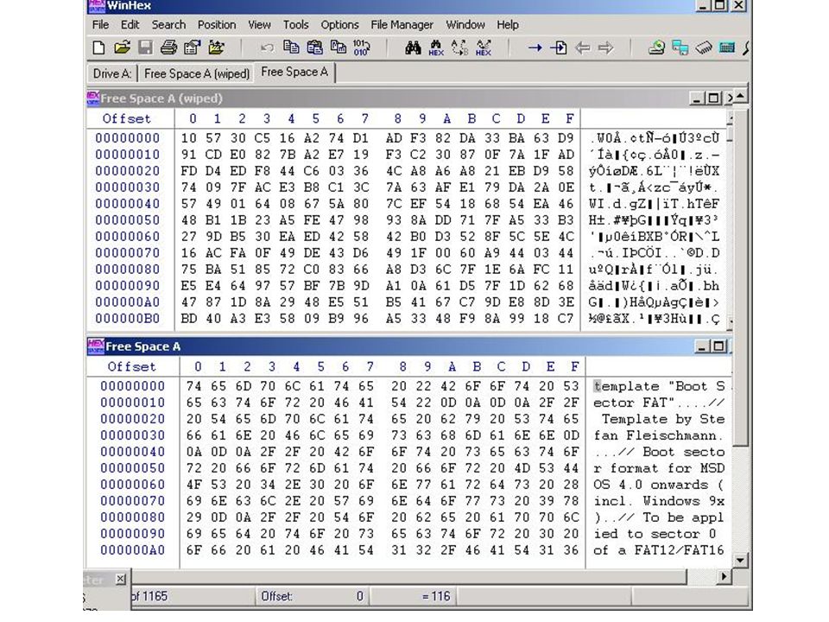Copy the block with the copy icon
This screenshot has width=829, height=622.
[291, 48]
